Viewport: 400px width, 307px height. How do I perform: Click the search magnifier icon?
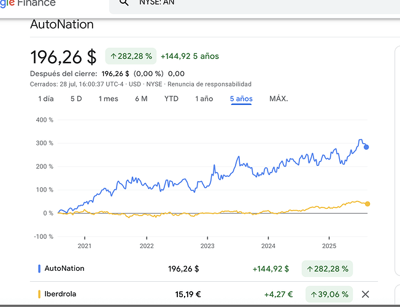[x=124, y=2]
